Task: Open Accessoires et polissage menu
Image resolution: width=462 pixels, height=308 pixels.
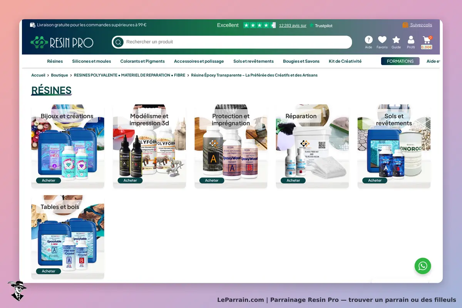Action: 199,61
